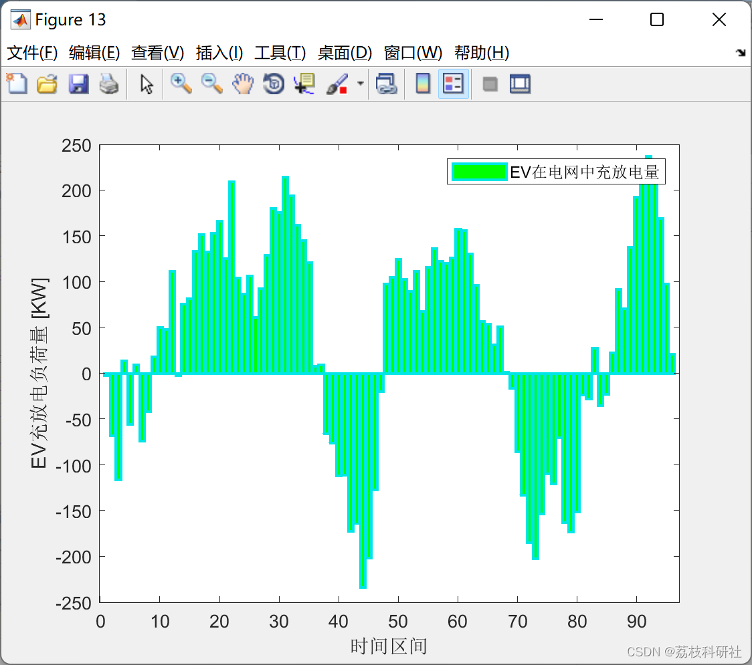Select the Zoom In magnifier tool
Viewport: 752px width, 665px height.
click(181, 84)
